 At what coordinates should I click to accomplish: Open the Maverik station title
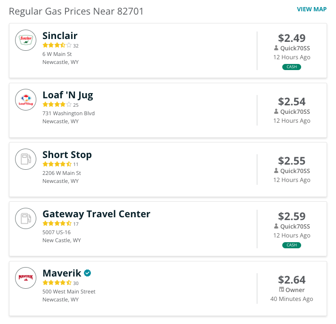pyautogui.click(x=62, y=273)
